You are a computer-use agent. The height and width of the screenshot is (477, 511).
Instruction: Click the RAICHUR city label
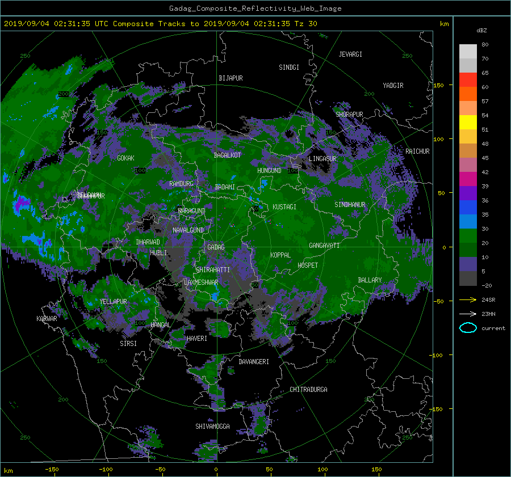click(417, 151)
